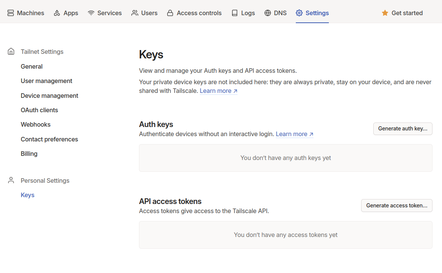Click the Tailnet Settings home icon
The width and height of the screenshot is (442, 273).
coord(11,52)
